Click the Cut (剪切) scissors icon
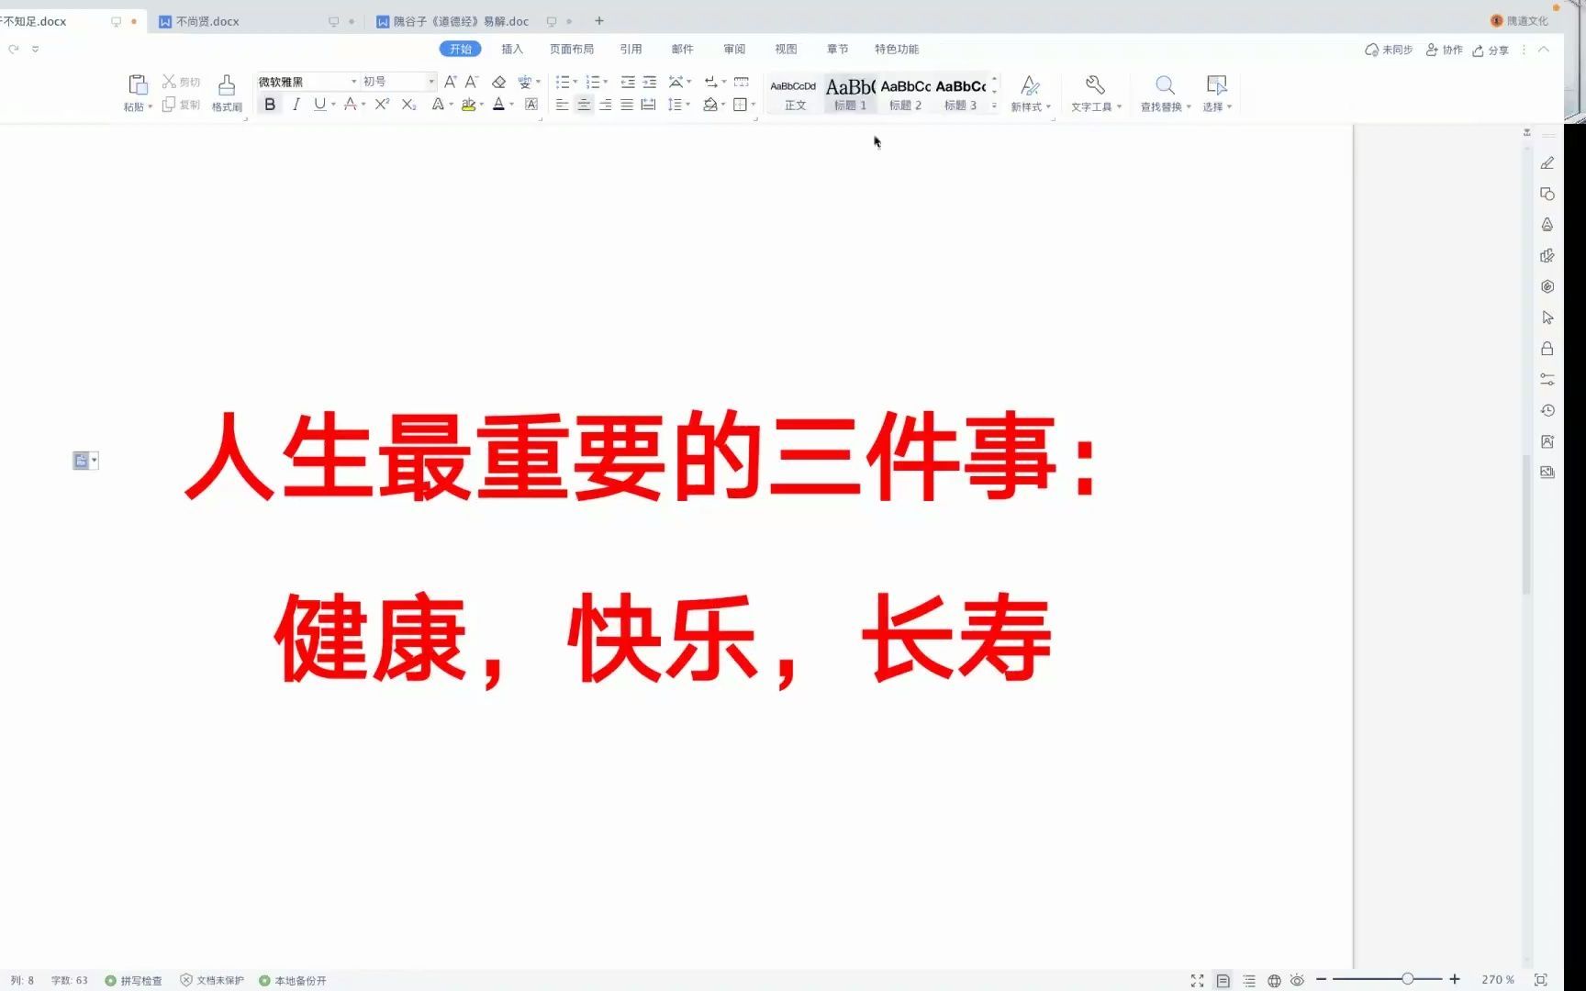 pyautogui.click(x=169, y=82)
